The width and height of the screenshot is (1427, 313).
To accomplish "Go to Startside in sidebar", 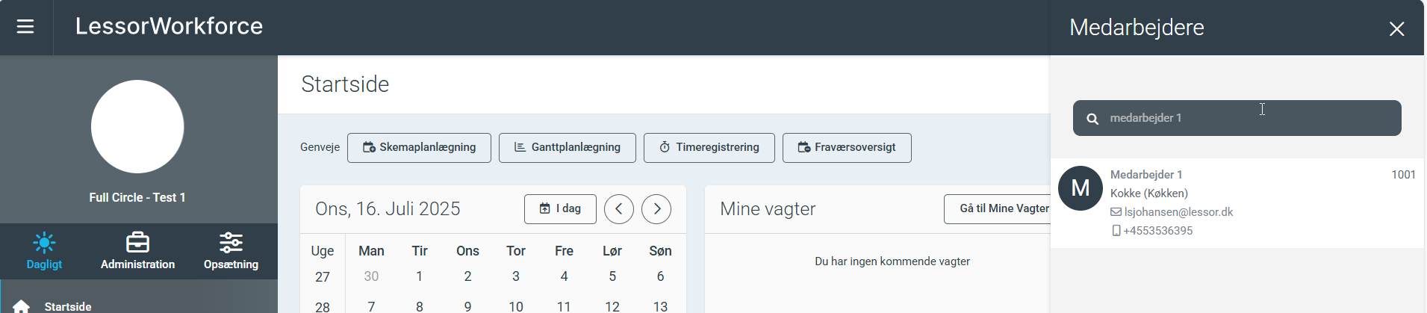I will pyautogui.click(x=67, y=306).
